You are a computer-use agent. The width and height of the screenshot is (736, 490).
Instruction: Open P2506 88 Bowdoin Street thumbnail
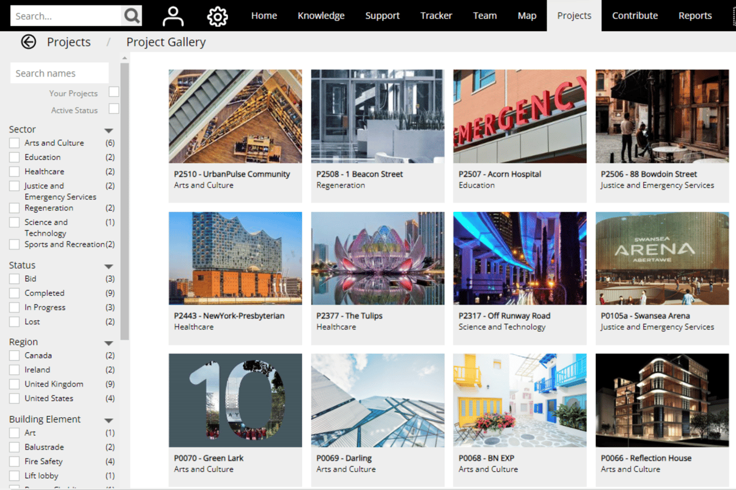point(662,116)
